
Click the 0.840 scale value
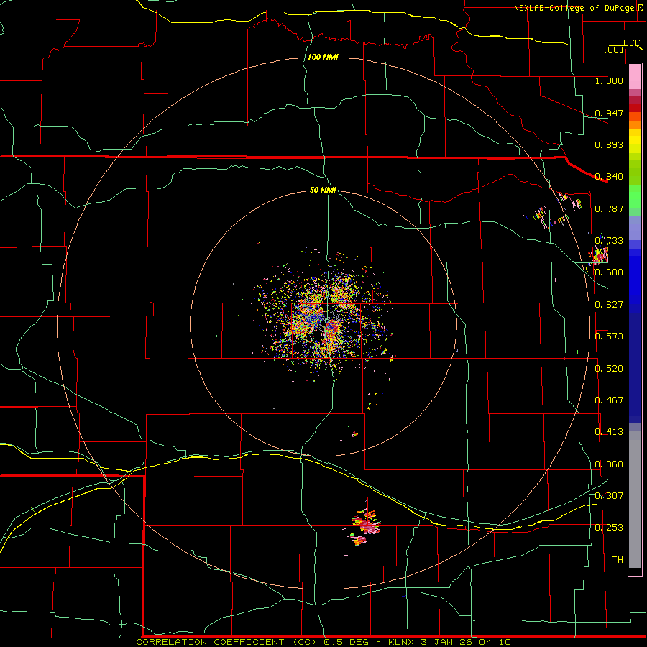609,177
